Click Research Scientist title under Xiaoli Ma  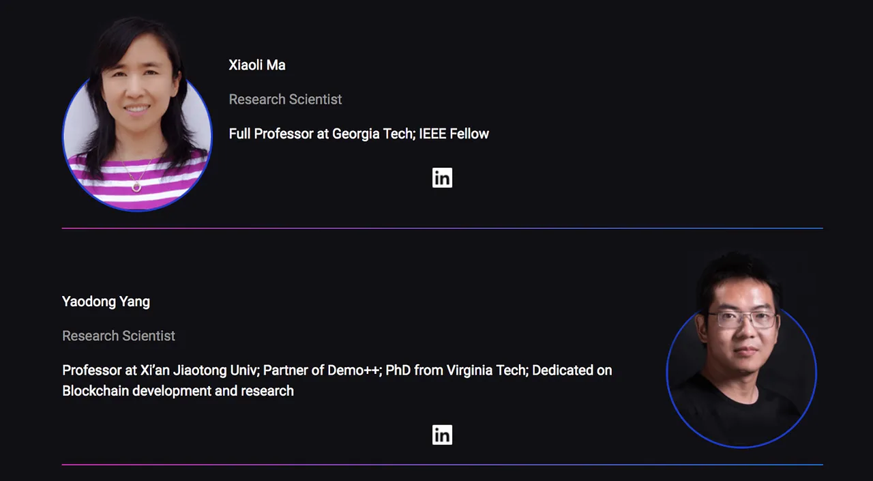click(285, 100)
